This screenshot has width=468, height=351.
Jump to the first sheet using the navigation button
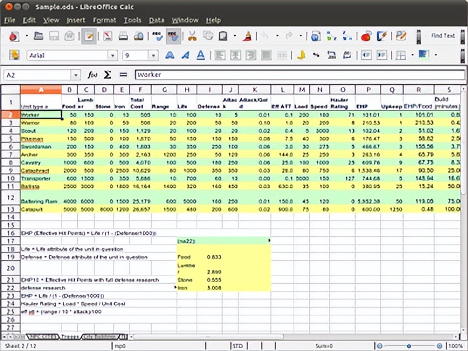click(5, 338)
